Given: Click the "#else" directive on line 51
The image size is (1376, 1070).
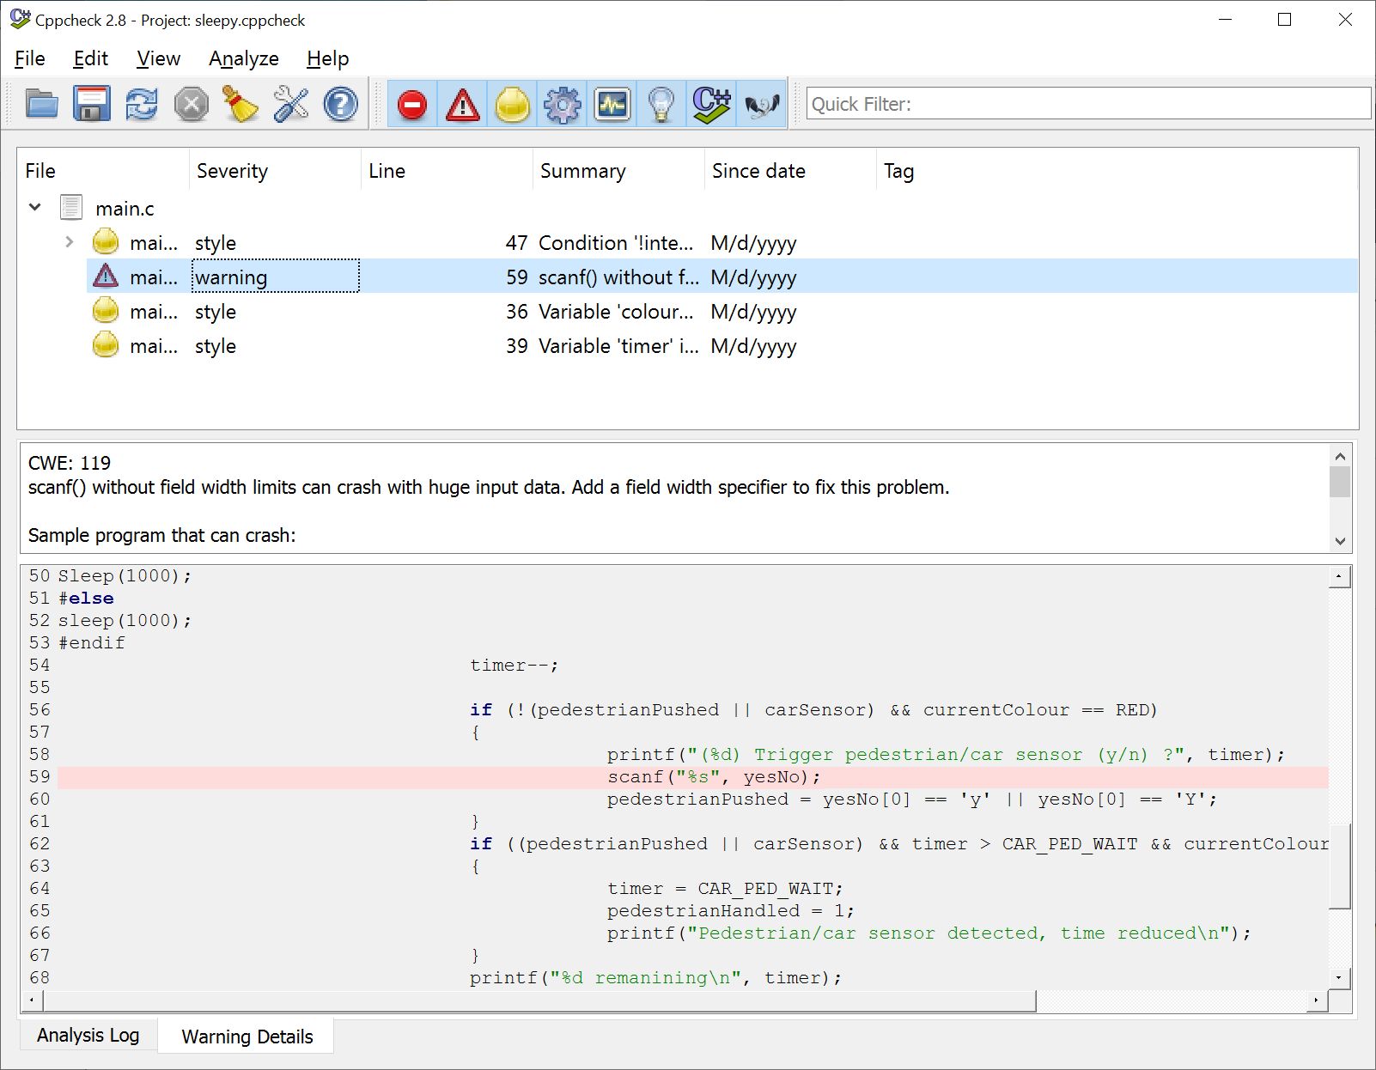Looking at the screenshot, I should (86, 599).
